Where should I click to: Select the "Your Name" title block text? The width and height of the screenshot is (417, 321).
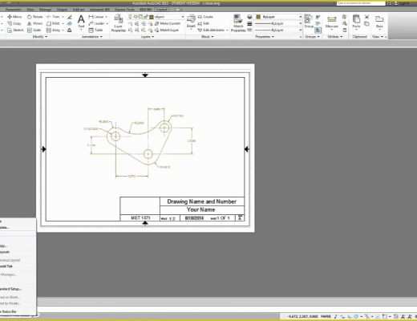pyautogui.click(x=201, y=209)
